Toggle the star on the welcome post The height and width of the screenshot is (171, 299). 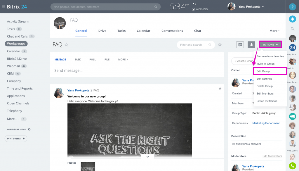pos(220,88)
